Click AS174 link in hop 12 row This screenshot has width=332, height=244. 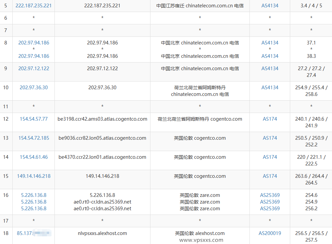(x=270, y=119)
